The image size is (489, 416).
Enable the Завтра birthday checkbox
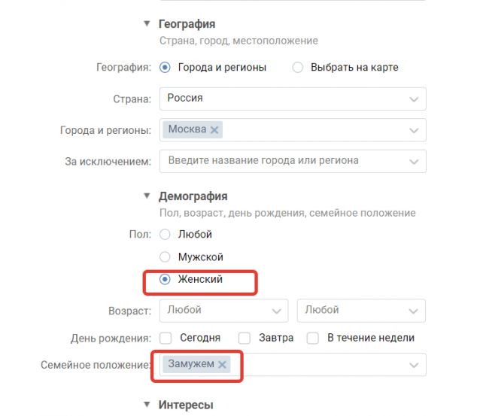[244, 338]
